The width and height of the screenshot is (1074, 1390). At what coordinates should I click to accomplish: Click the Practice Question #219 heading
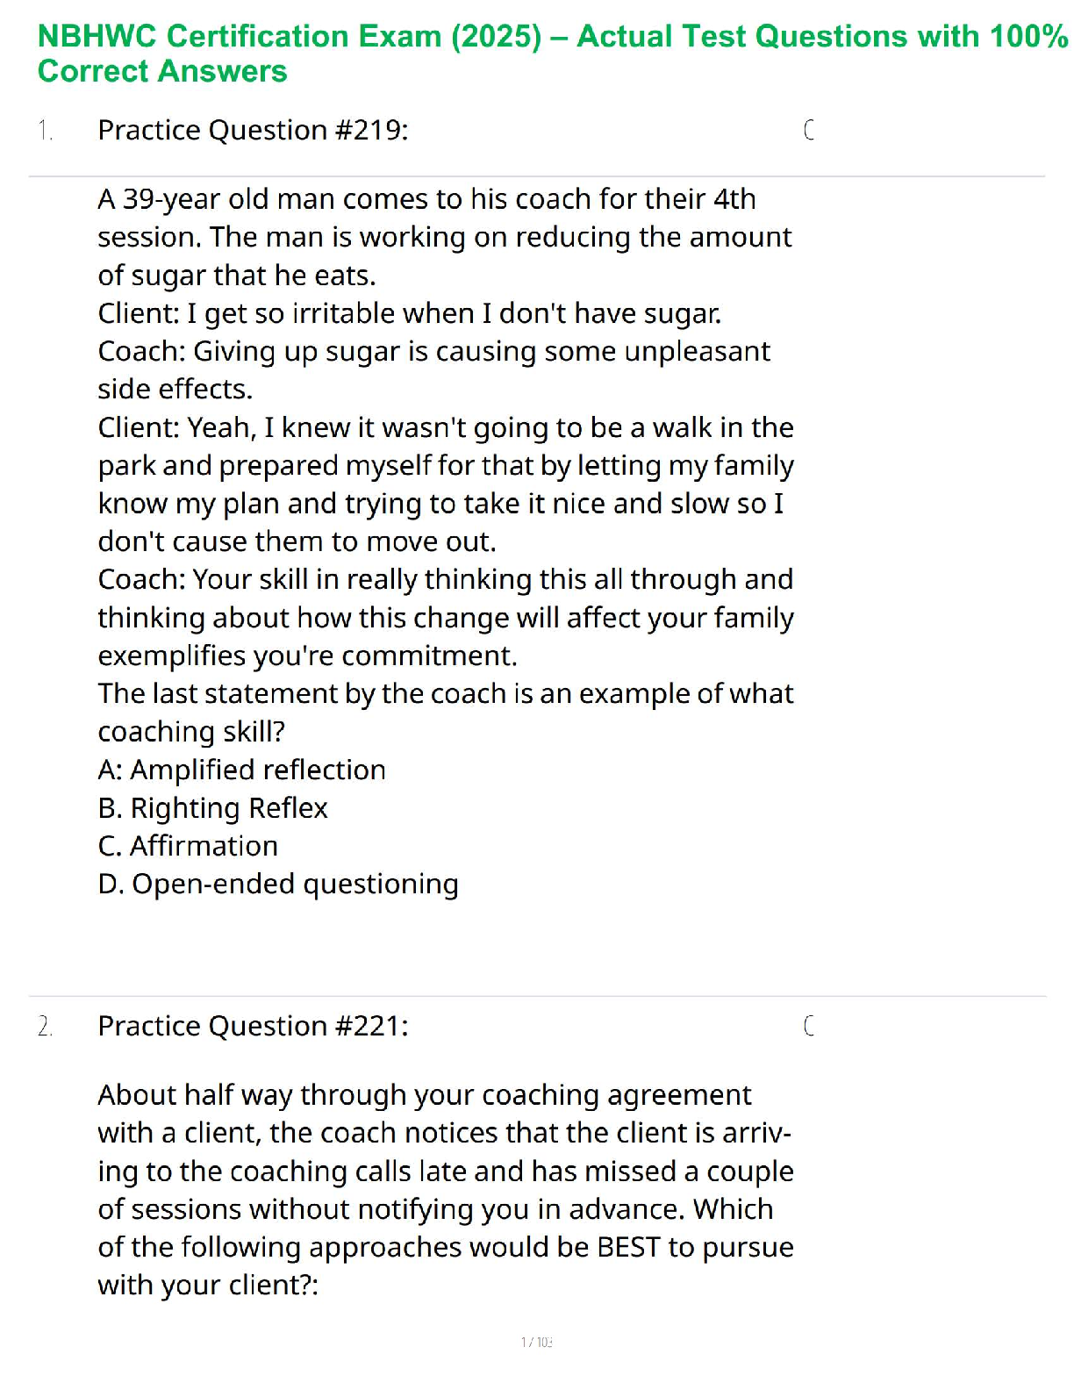coord(253,130)
